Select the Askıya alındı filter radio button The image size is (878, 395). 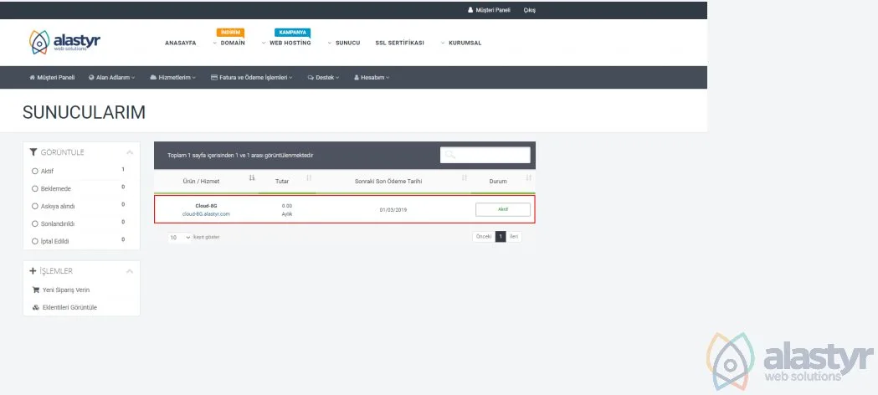tap(35, 206)
